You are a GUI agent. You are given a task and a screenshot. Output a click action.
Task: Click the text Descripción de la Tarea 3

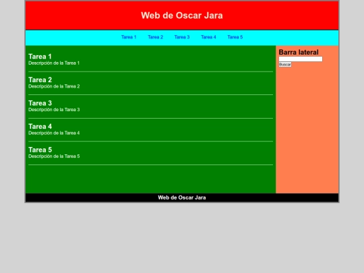pos(54,110)
